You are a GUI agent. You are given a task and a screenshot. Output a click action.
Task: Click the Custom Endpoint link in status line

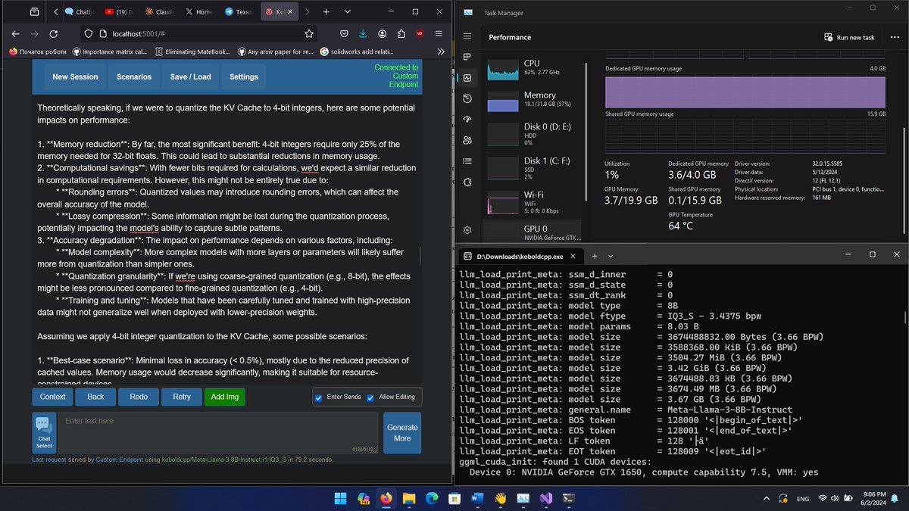coord(120,460)
